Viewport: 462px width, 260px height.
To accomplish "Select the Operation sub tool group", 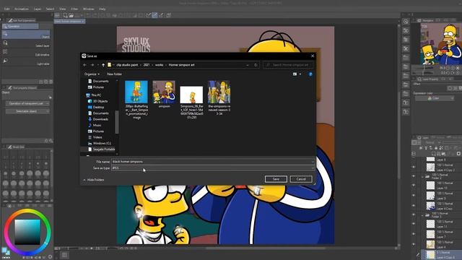I will click(x=20, y=26).
